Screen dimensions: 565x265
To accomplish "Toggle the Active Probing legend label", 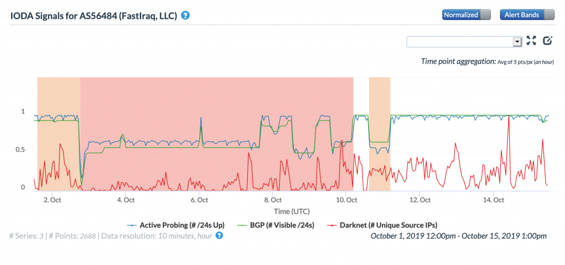I will pyautogui.click(x=182, y=225).
